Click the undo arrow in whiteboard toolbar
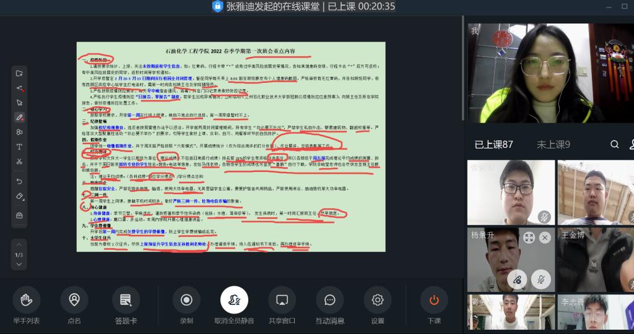Screen dimensions: 634x334 [19, 181]
